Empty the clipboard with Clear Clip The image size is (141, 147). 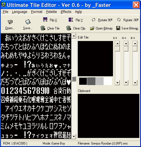[76, 28]
